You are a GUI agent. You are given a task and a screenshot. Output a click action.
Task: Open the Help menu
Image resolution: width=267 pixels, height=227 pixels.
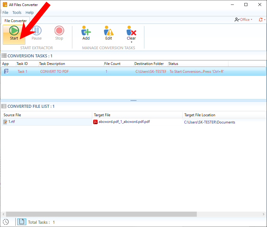30,12
